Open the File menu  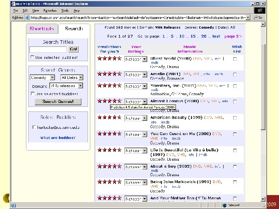[x=15, y=10]
